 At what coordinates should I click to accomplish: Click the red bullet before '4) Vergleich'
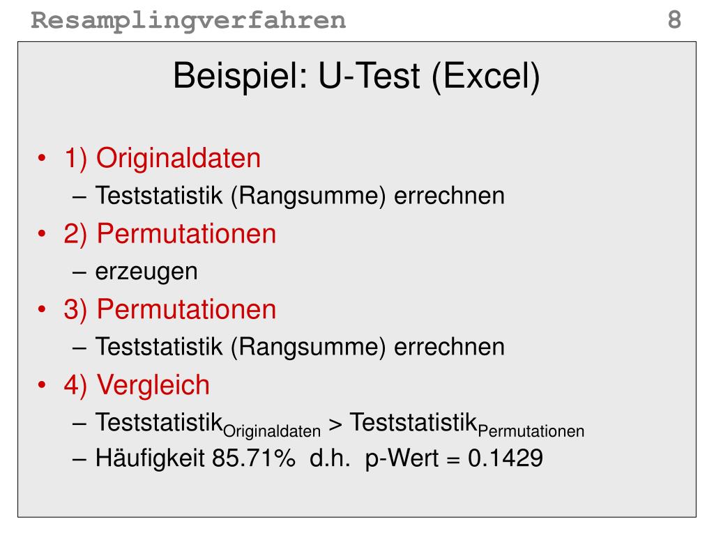coord(42,385)
